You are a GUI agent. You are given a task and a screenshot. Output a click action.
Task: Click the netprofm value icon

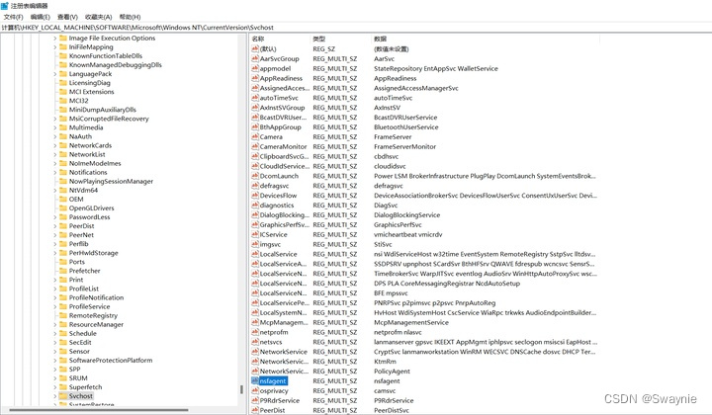pos(255,332)
